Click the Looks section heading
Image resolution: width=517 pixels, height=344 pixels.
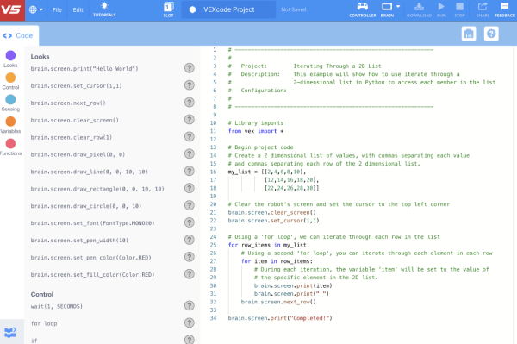[x=40, y=56]
